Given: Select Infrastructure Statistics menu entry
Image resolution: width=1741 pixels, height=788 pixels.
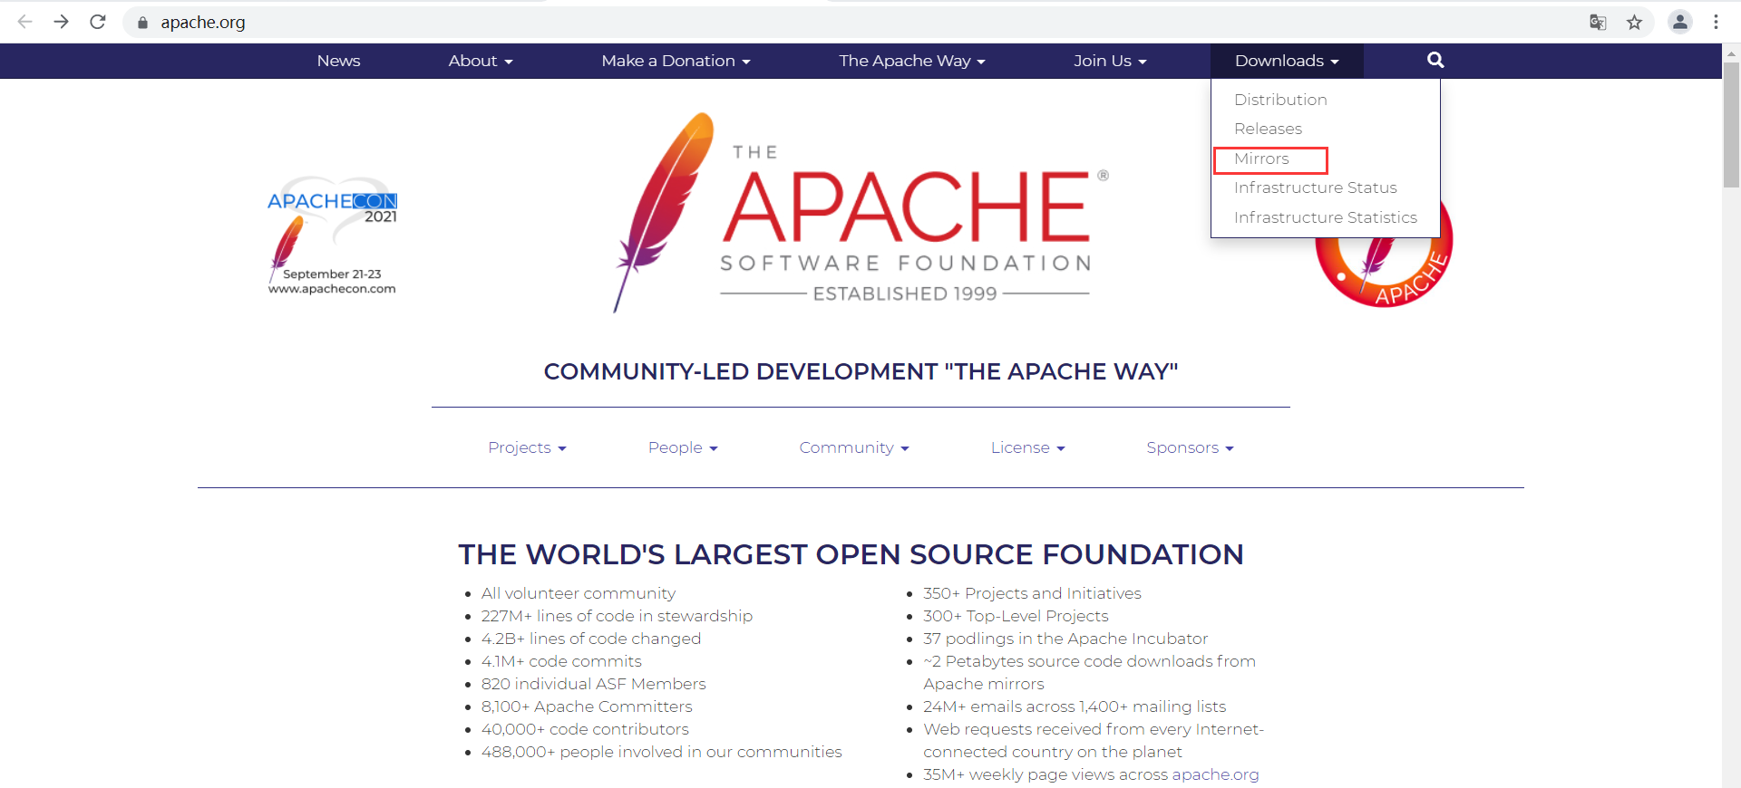Looking at the screenshot, I should coord(1325,217).
